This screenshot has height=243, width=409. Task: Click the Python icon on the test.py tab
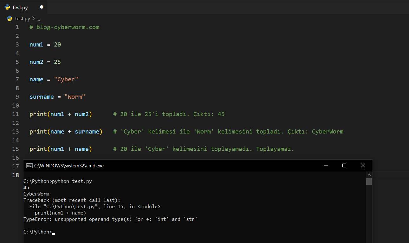(x=7, y=7)
